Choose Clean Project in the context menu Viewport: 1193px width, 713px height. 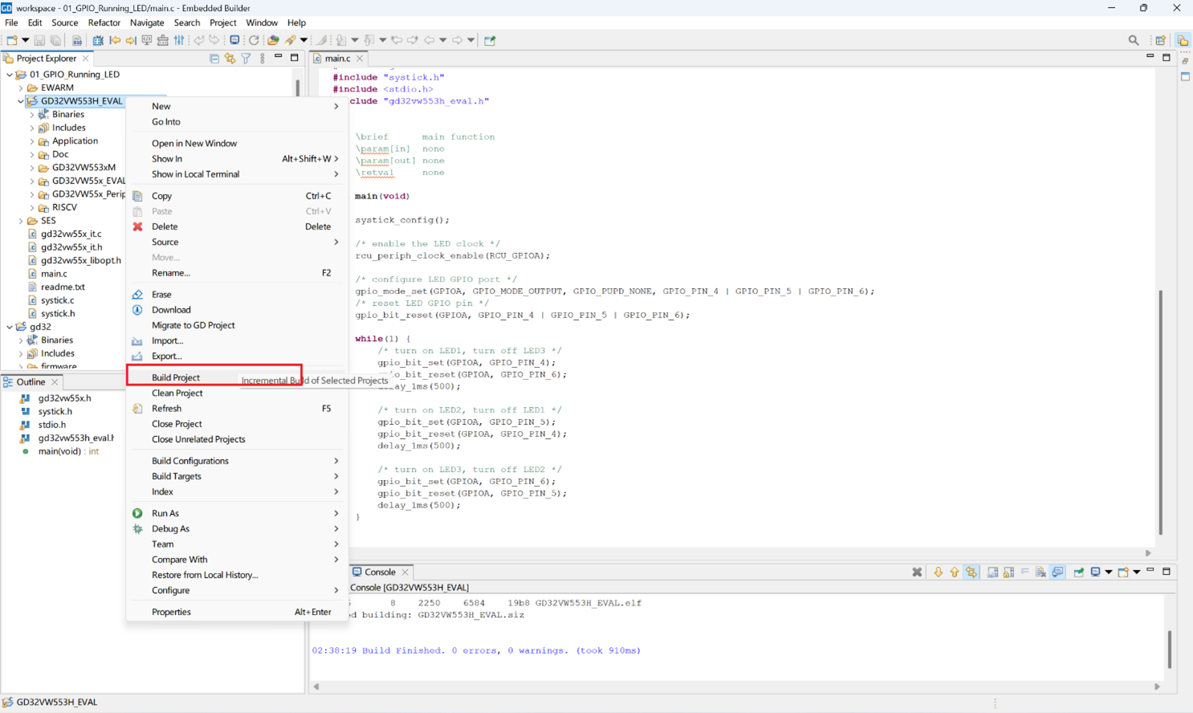click(x=177, y=393)
